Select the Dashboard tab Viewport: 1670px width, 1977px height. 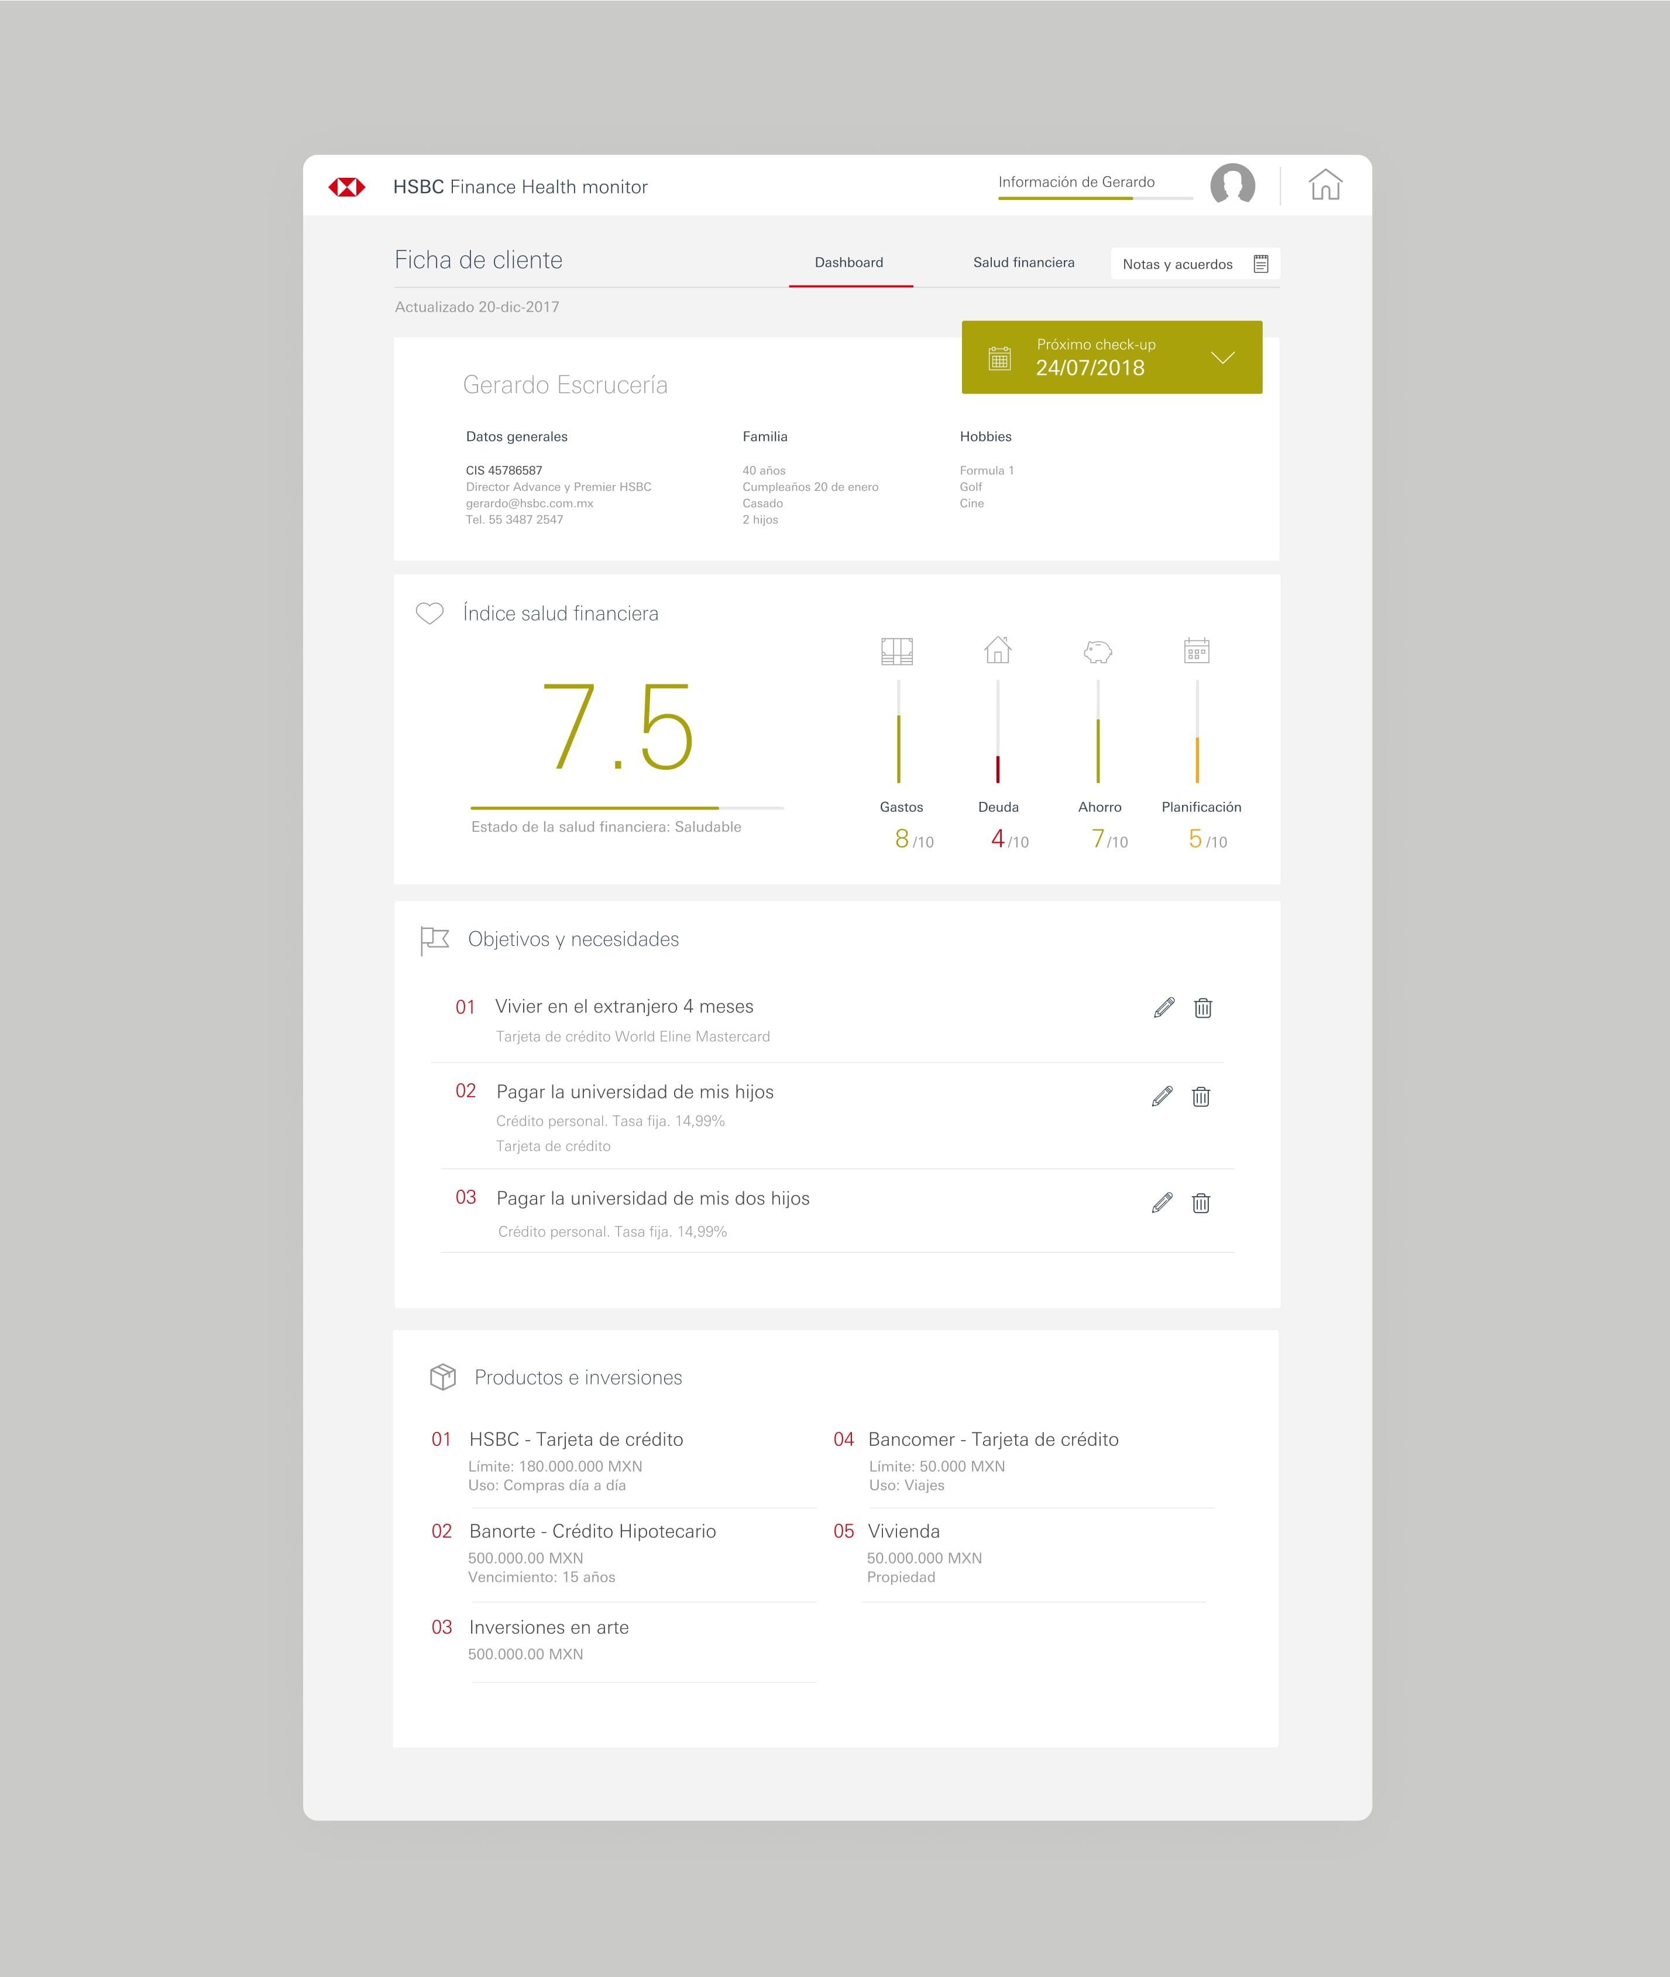click(x=849, y=262)
